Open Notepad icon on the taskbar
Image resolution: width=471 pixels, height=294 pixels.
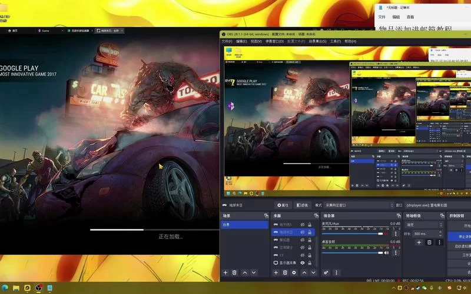[50, 288]
